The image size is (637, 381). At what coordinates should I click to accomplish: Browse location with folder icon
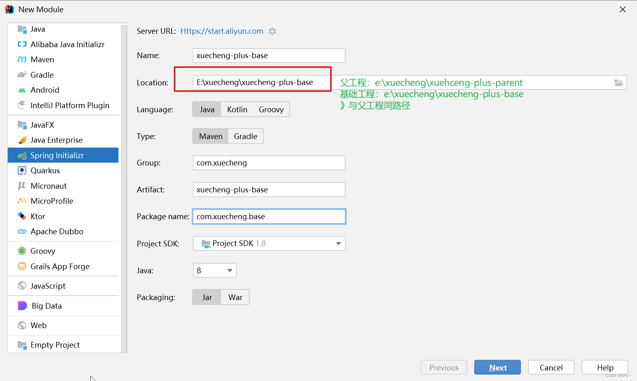(x=619, y=83)
